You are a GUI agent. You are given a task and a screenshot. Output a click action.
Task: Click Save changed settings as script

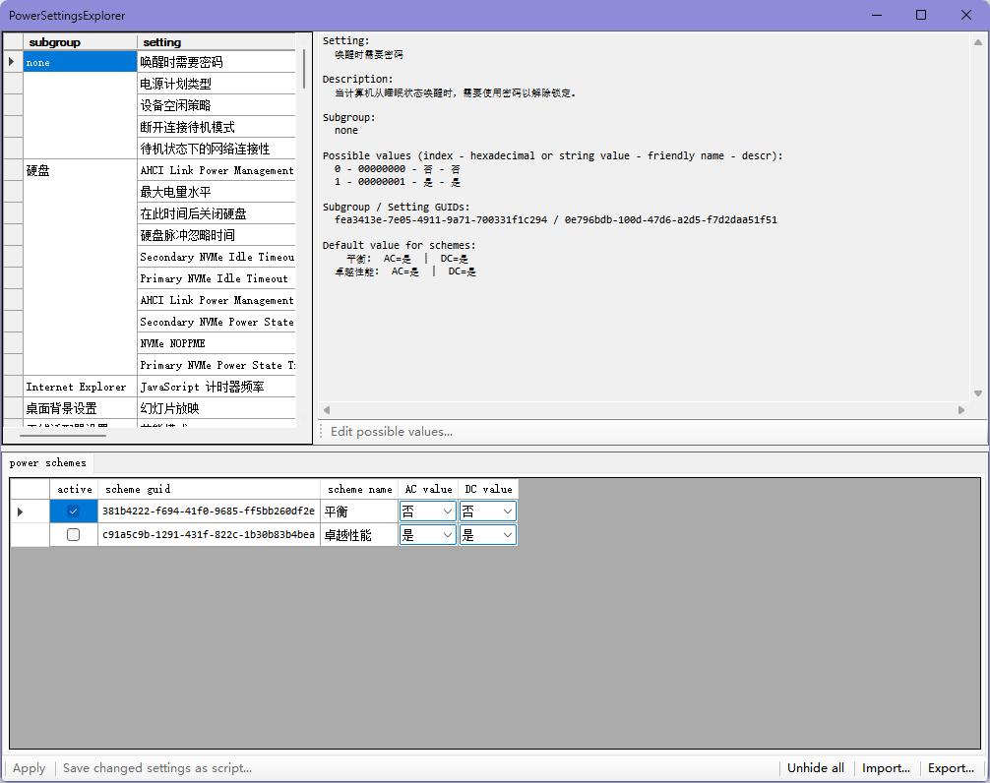(x=157, y=768)
